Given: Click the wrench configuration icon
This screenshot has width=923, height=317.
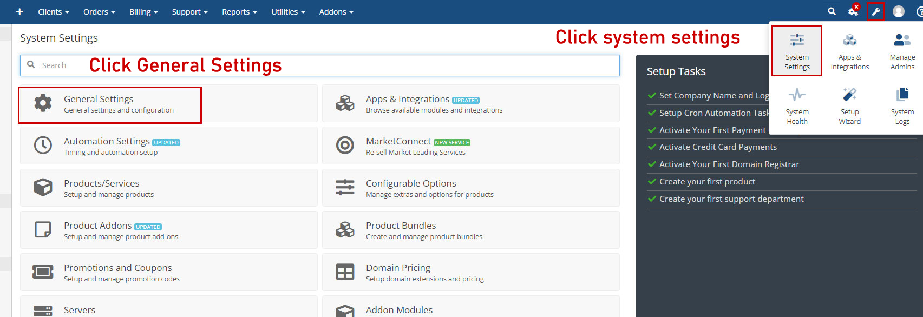Looking at the screenshot, I should coord(875,11).
